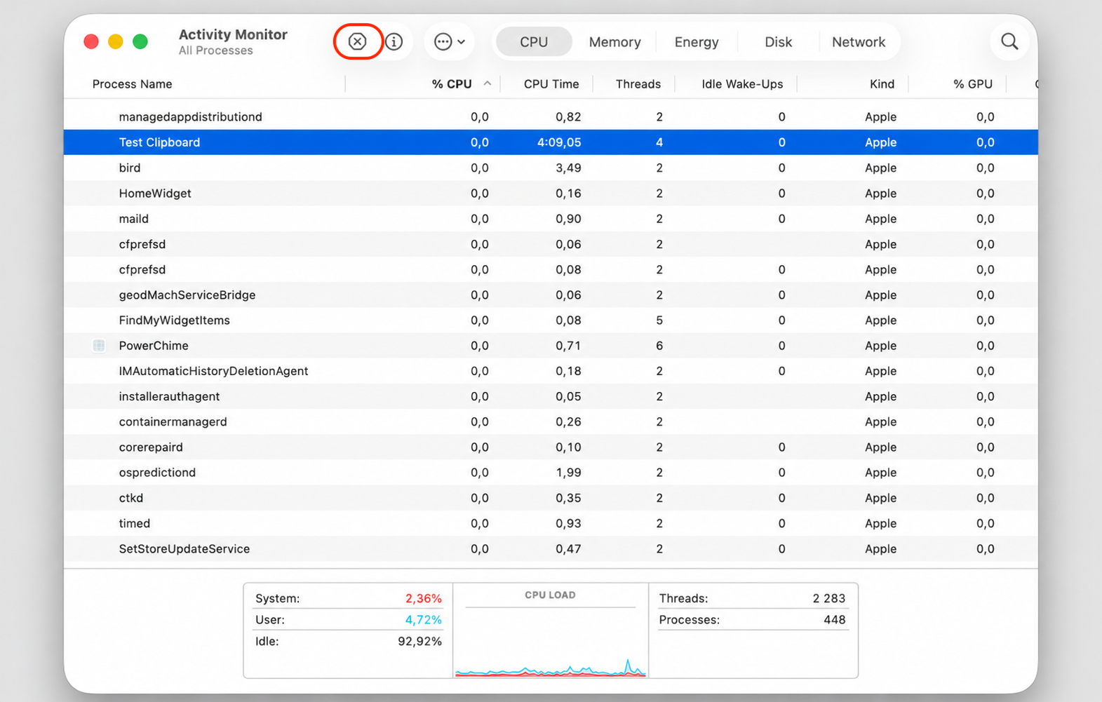Select the containermanagerd process
The image size is (1102, 702).
(551, 422)
